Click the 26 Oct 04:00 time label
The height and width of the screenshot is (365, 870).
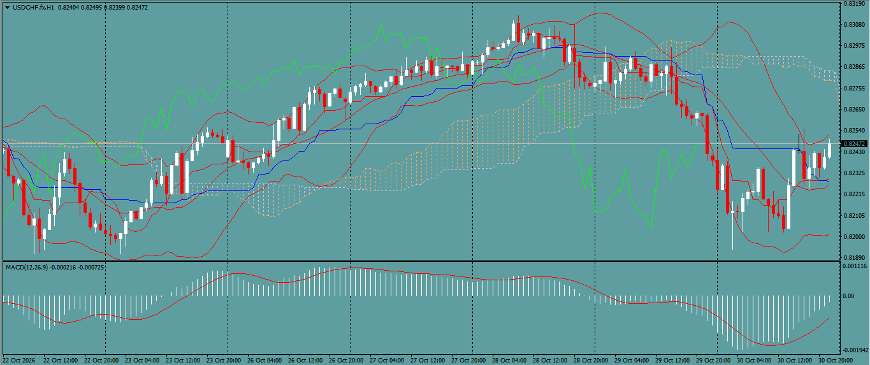point(265,361)
